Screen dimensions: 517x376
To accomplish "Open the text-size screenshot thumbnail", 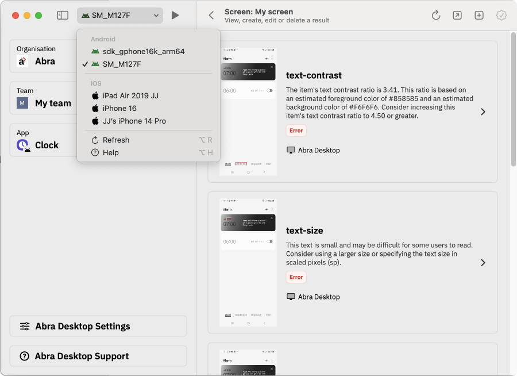I will click(x=248, y=262).
